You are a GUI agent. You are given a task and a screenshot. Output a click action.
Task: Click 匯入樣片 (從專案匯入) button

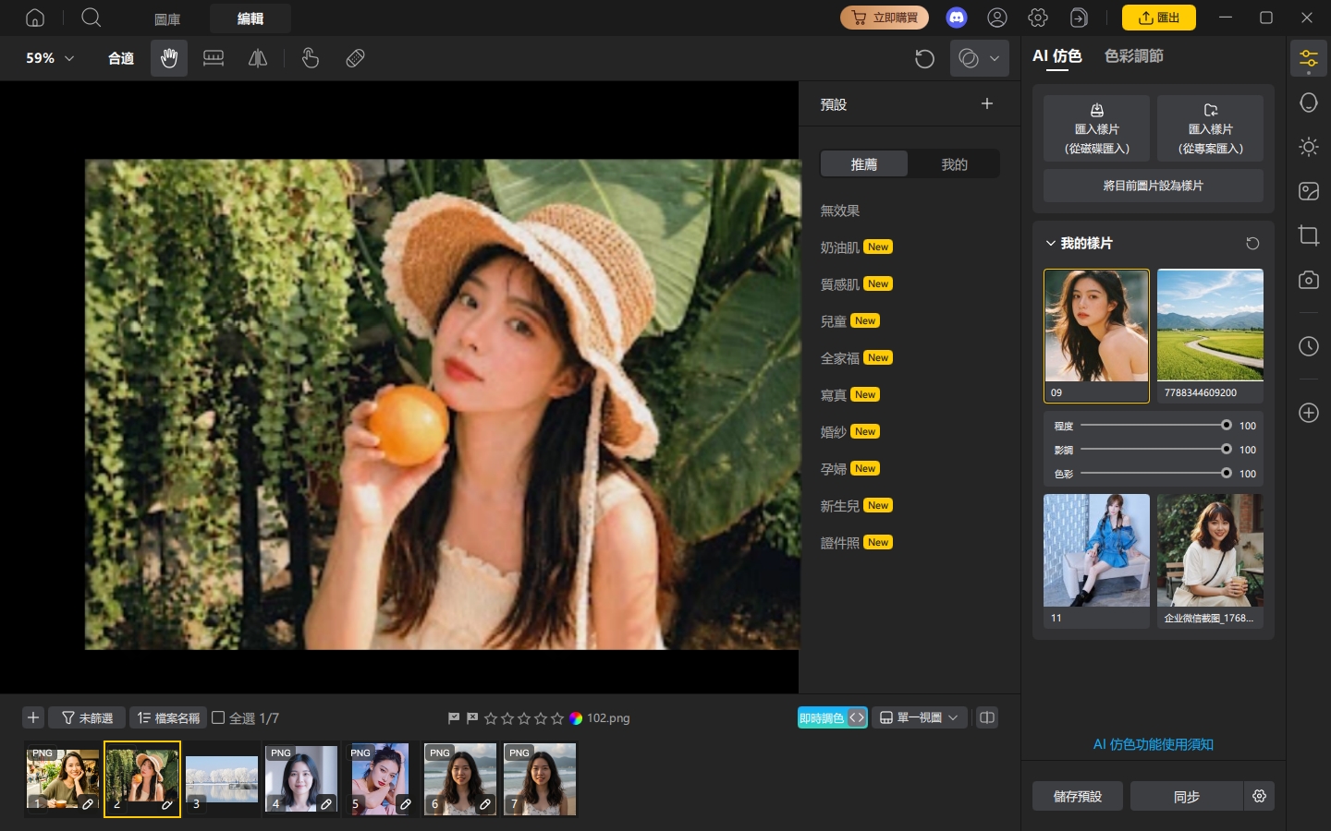[1211, 128]
